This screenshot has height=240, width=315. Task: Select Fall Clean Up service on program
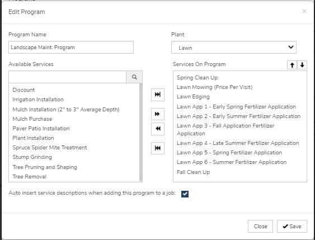[x=193, y=172]
